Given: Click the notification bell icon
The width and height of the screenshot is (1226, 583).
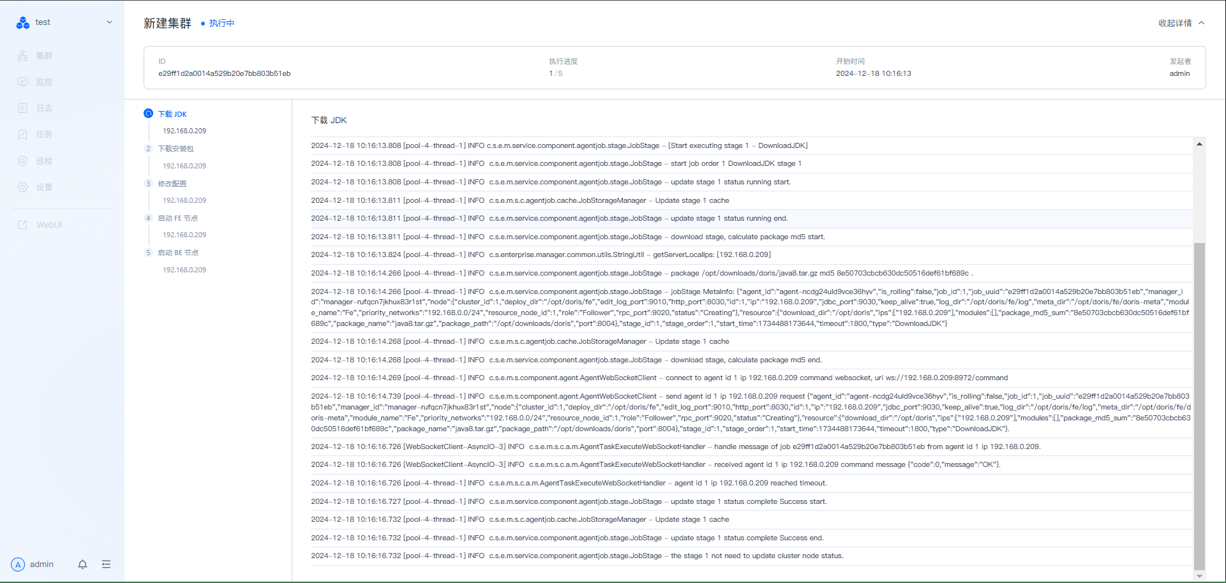Looking at the screenshot, I should (x=82, y=565).
